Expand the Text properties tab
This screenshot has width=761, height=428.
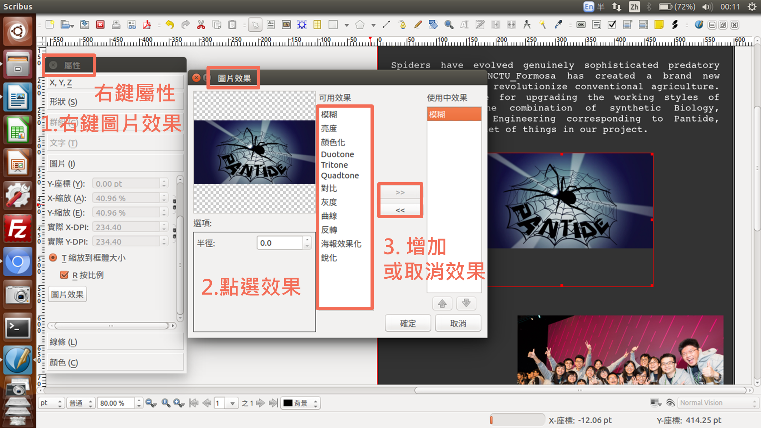pyautogui.click(x=115, y=143)
